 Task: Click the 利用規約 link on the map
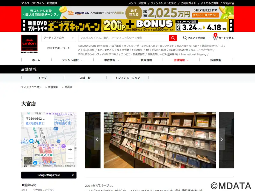pyautogui.click(x=47, y=166)
